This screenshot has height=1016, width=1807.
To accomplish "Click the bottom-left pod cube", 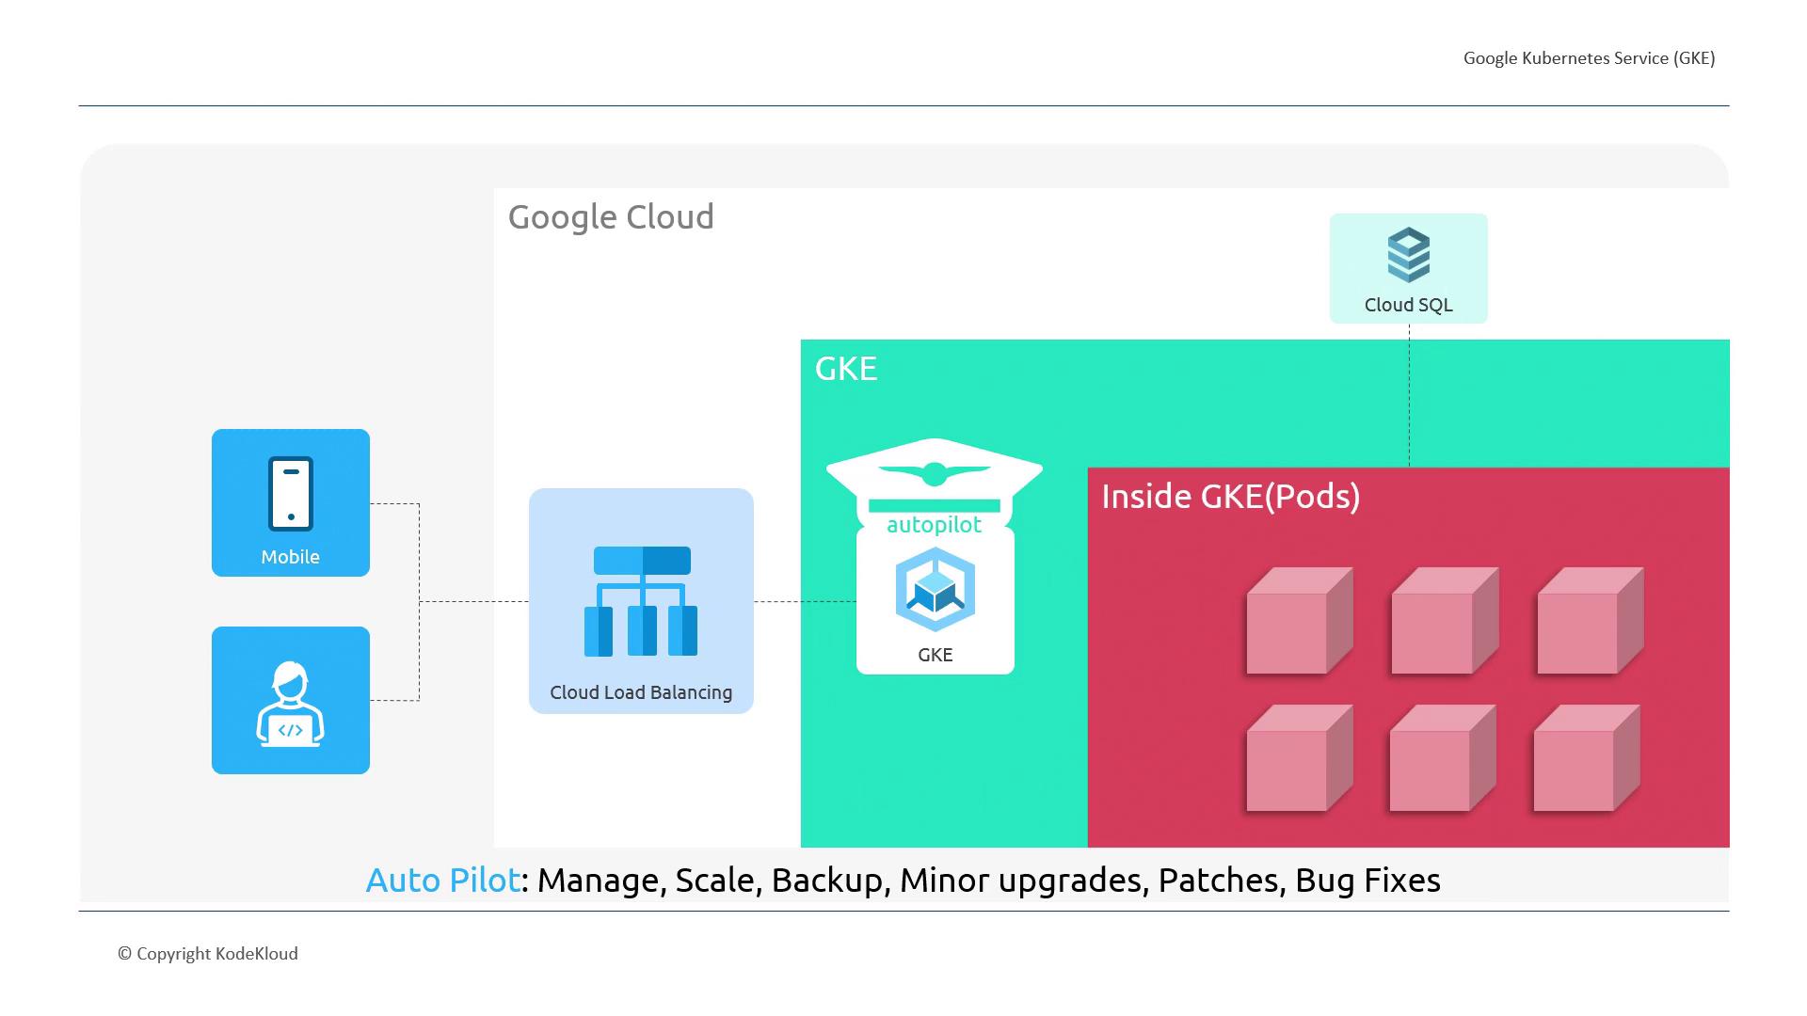I will point(1299,758).
